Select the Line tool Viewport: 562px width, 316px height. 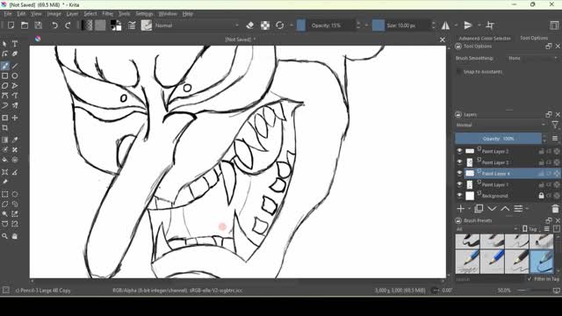click(15, 66)
